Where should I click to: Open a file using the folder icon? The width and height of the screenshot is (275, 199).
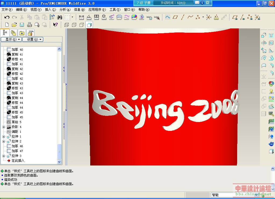point(15,25)
